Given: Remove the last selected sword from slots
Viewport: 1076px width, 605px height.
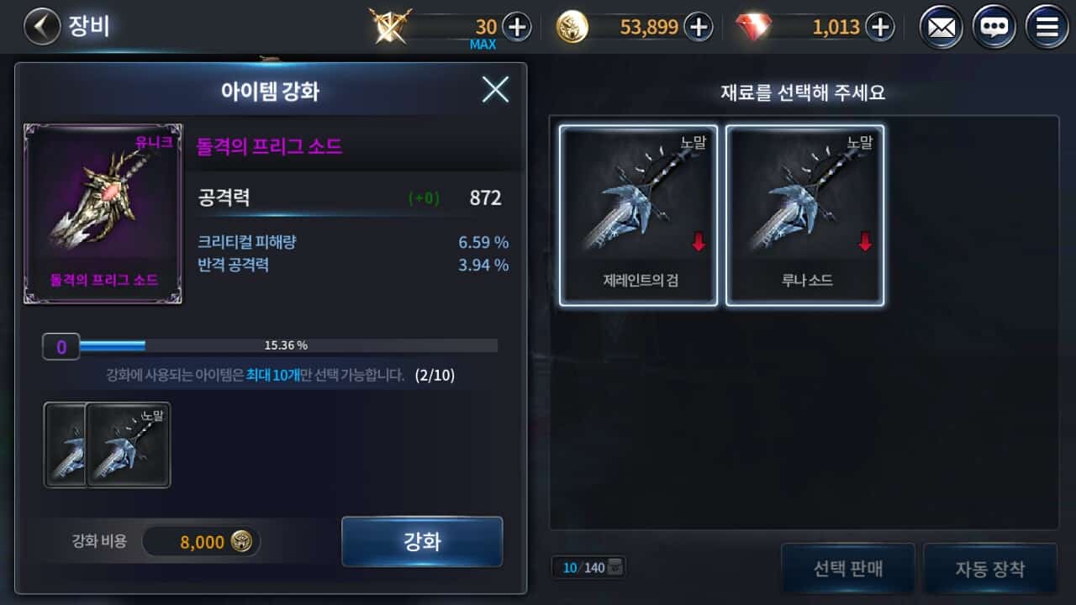Looking at the screenshot, I should pos(128,445).
